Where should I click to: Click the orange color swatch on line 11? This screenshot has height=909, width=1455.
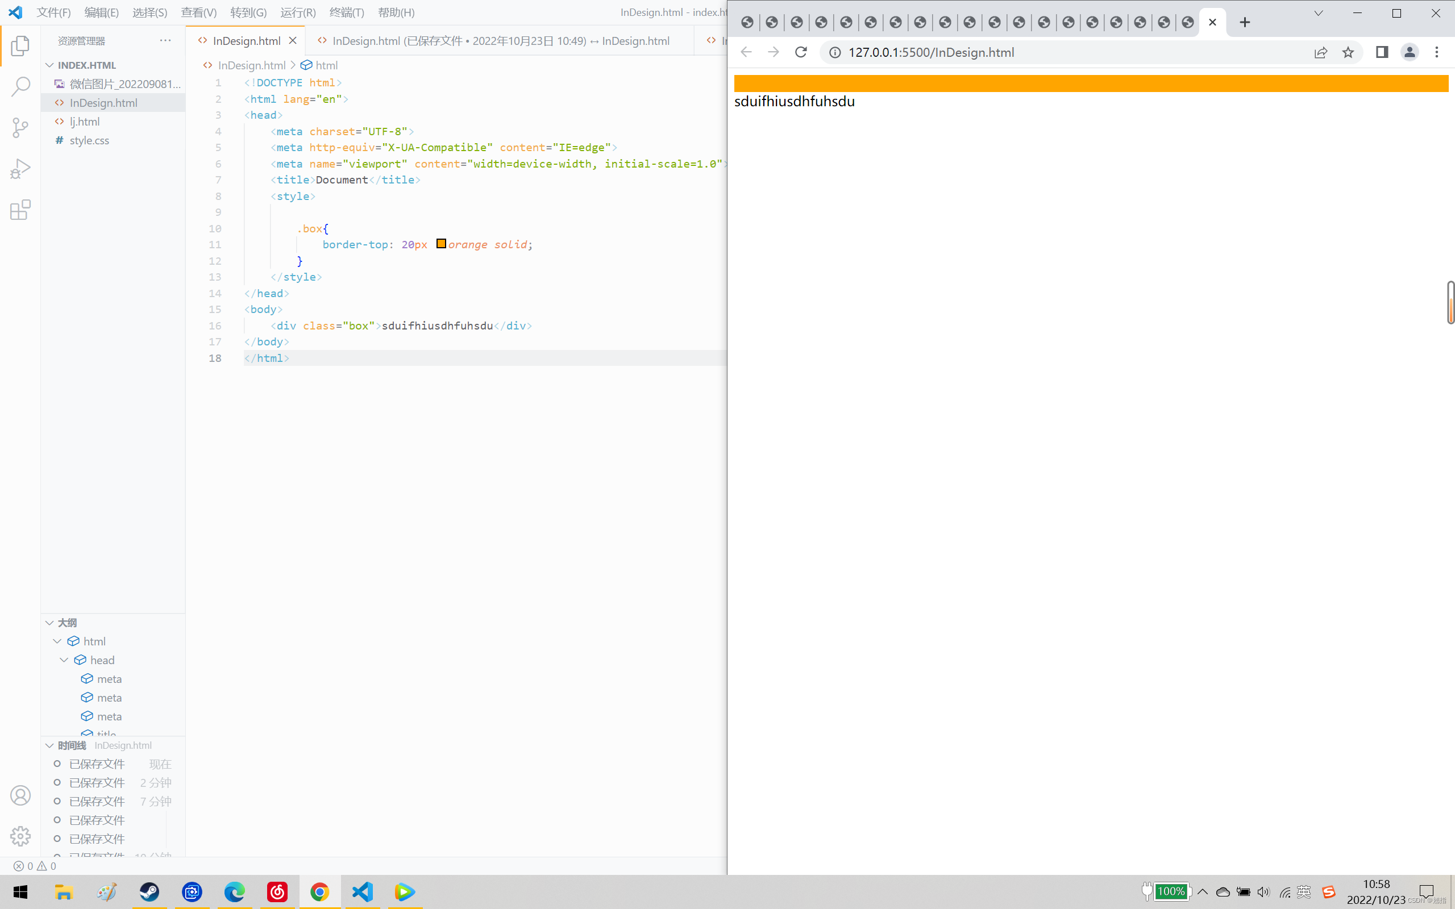point(441,244)
